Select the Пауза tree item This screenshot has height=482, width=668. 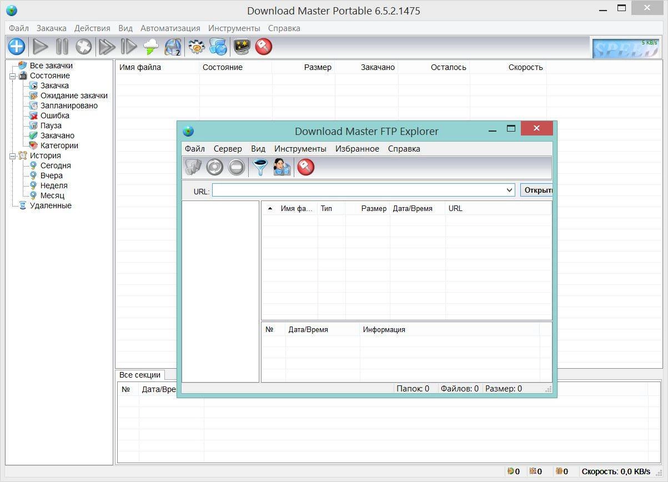coord(51,125)
